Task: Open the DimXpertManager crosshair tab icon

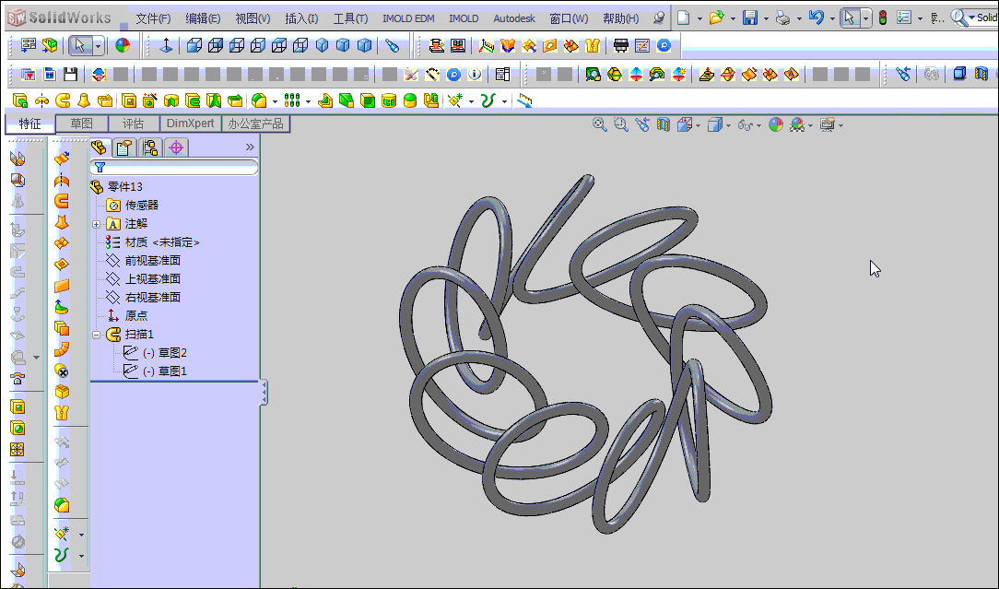Action: (176, 147)
